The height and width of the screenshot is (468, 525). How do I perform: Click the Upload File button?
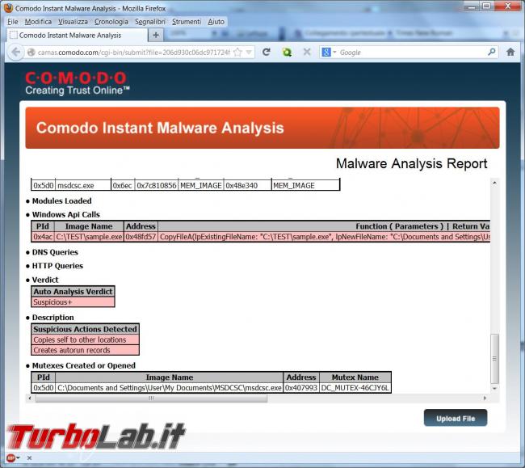[456, 419]
